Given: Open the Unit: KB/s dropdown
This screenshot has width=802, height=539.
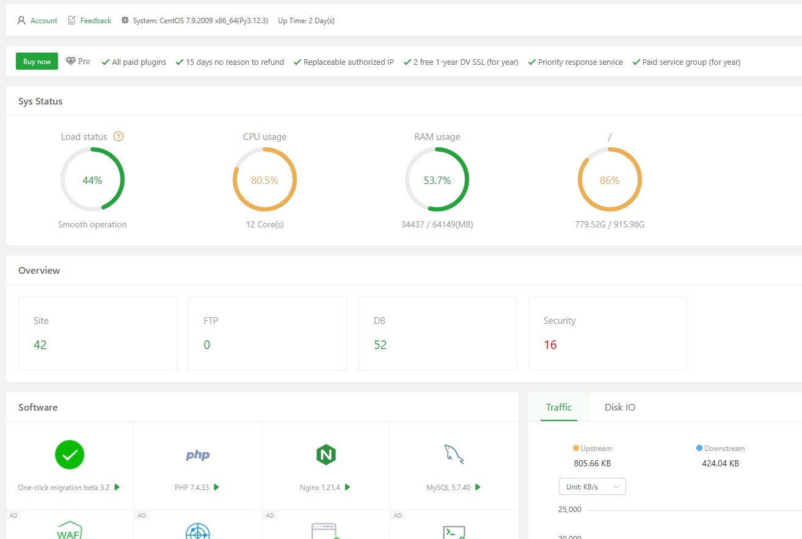Looking at the screenshot, I should 592,486.
